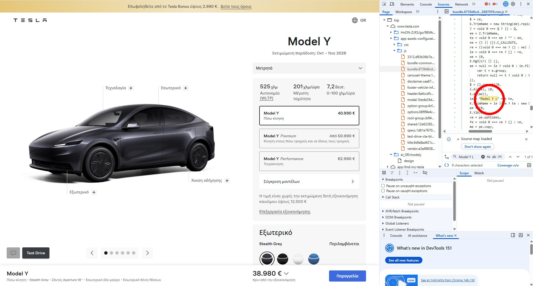Open the Δείτε τους όρους link
The height and width of the screenshot is (286, 533).
click(x=236, y=6)
